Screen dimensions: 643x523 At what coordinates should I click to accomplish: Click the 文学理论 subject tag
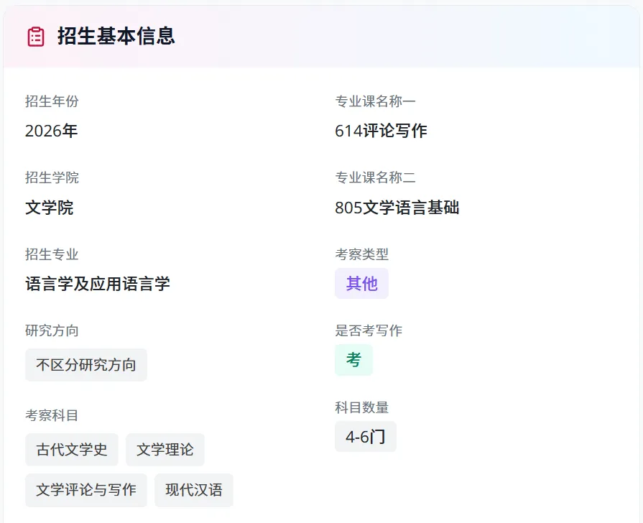click(x=165, y=450)
